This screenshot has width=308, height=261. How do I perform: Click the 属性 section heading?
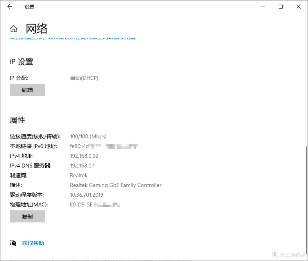[x=17, y=120]
